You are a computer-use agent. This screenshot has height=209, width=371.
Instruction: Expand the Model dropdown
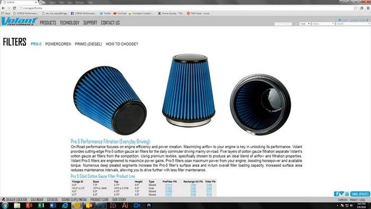(x=353, y=24)
